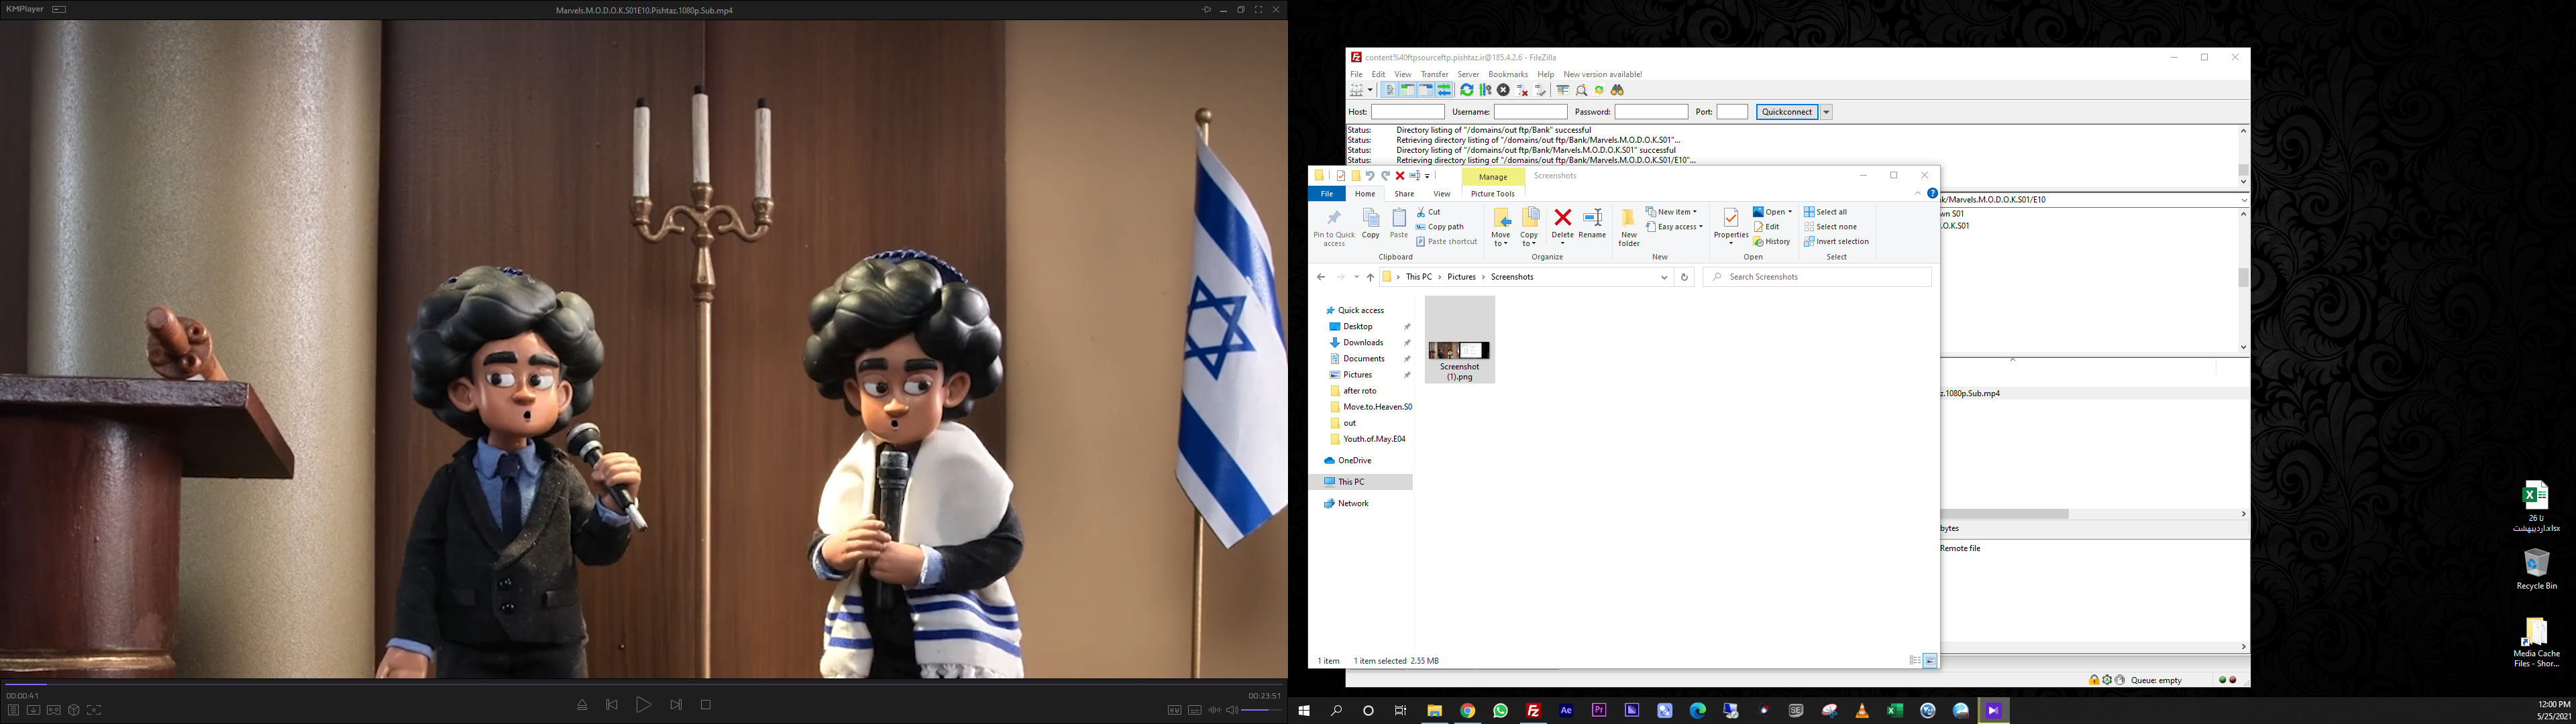This screenshot has width=2576, height=724.
Task: Open KMPlayer subtitle settings icon
Action: (1194, 710)
